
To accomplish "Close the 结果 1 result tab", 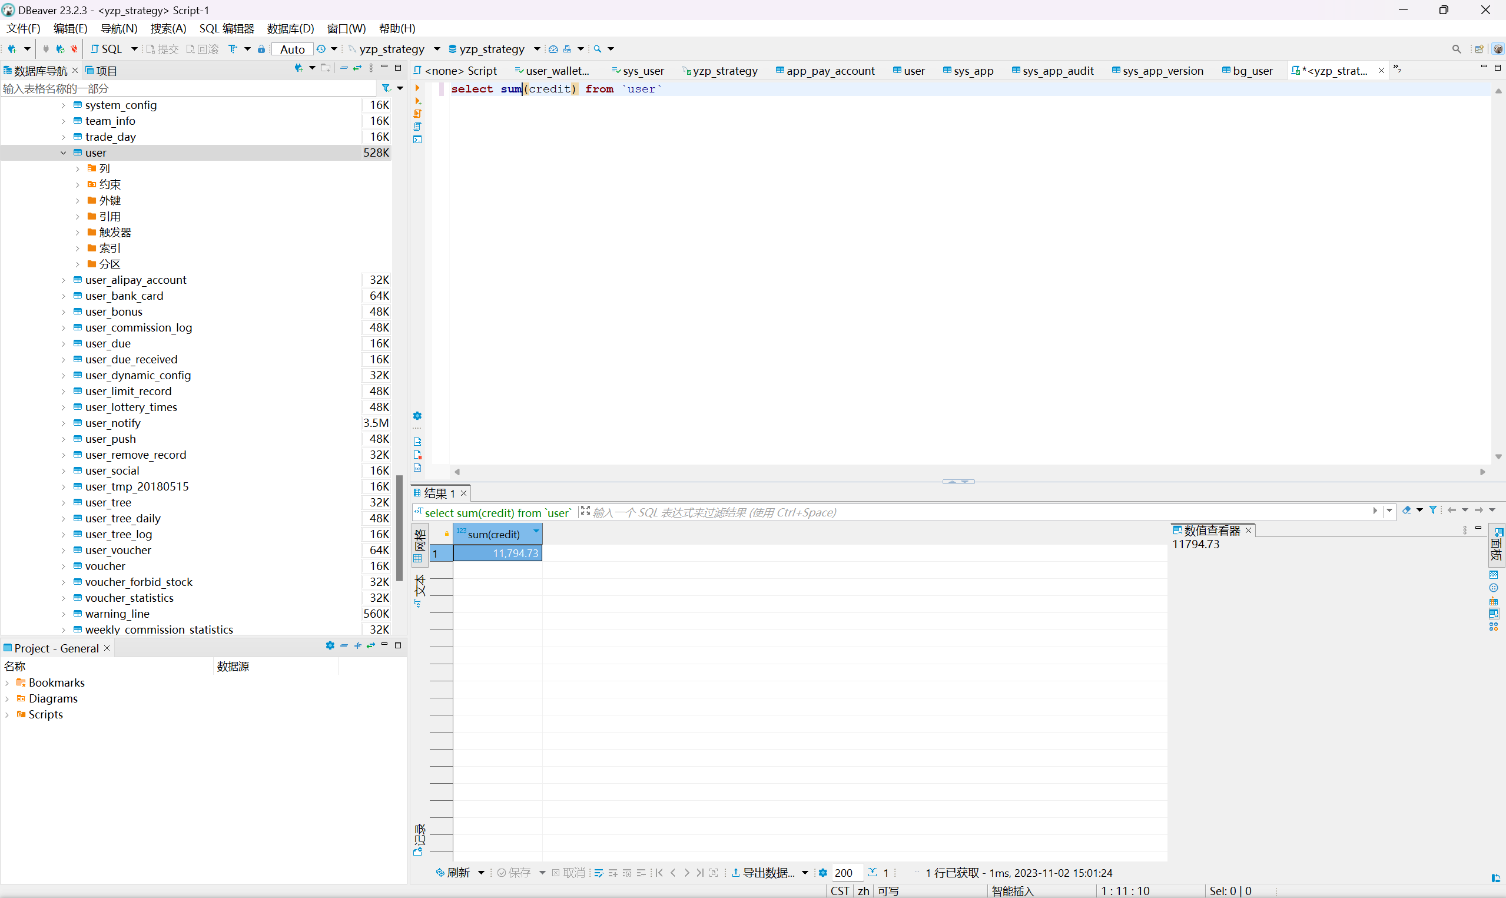I will tap(464, 493).
